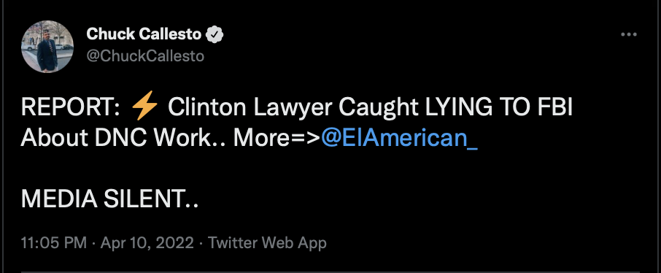
Task: Click the MEDIA SILENT.. line of text
Action: pyautogui.click(x=109, y=199)
